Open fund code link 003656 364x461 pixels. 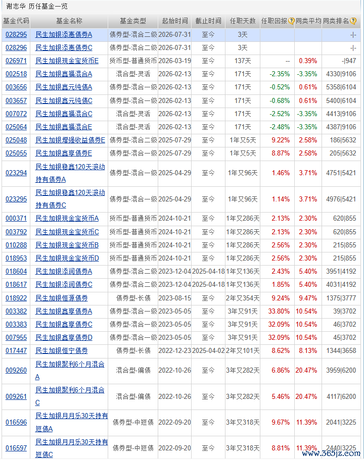tap(16, 87)
